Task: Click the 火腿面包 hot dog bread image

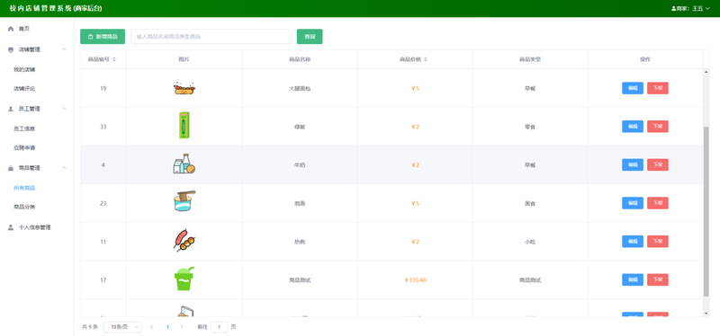Action: [184, 88]
